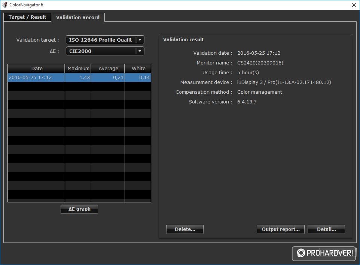Click the ColorNavigator 6 title bar icon

(4, 5)
